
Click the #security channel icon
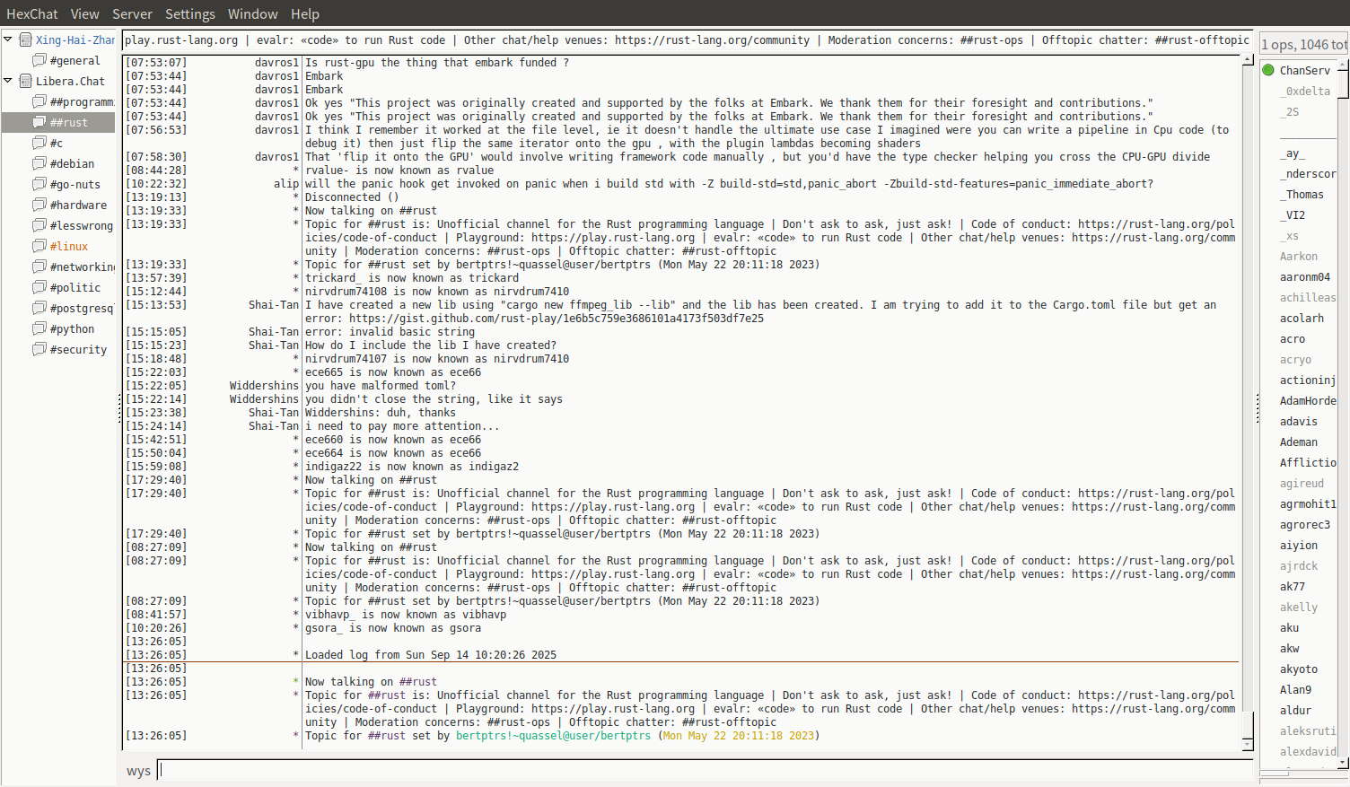coord(39,349)
